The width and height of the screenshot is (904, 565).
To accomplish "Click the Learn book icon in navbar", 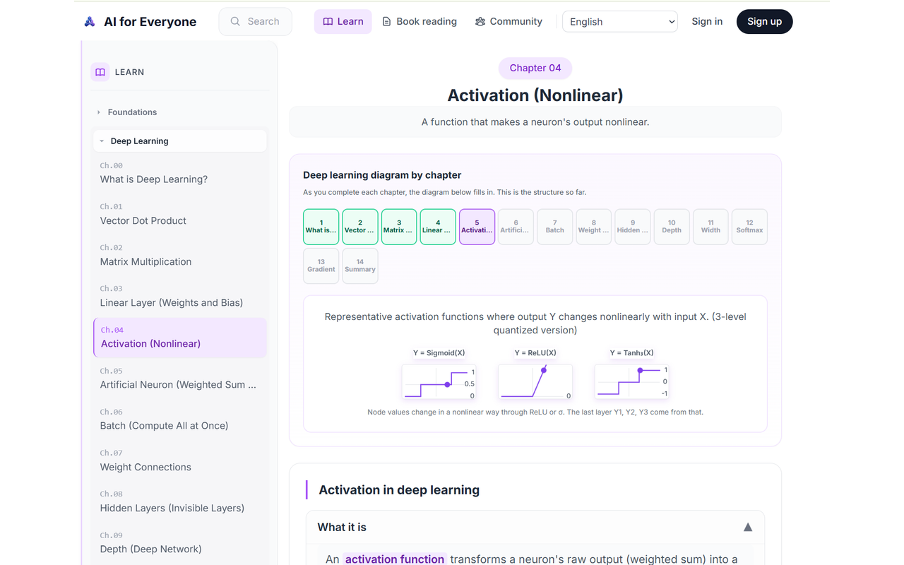I will pyautogui.click(x=328, y=22).
